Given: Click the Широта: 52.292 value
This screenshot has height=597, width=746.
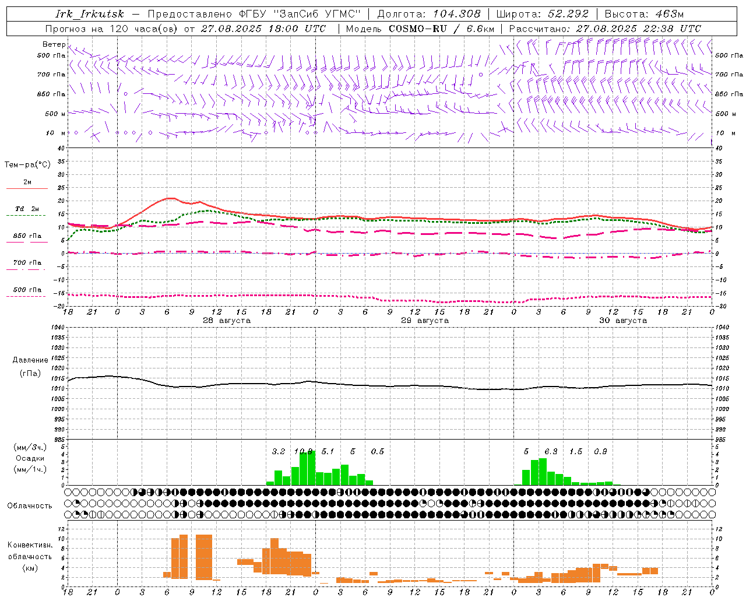Looking at the screenshot, I should point(543,14).
